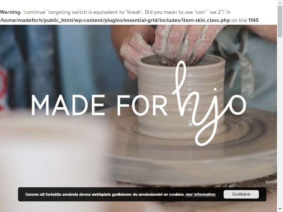This screenshot has height=212, width=283.
Task: Click the bold 'Warning' label text
Action: click(x=10, y=12)
